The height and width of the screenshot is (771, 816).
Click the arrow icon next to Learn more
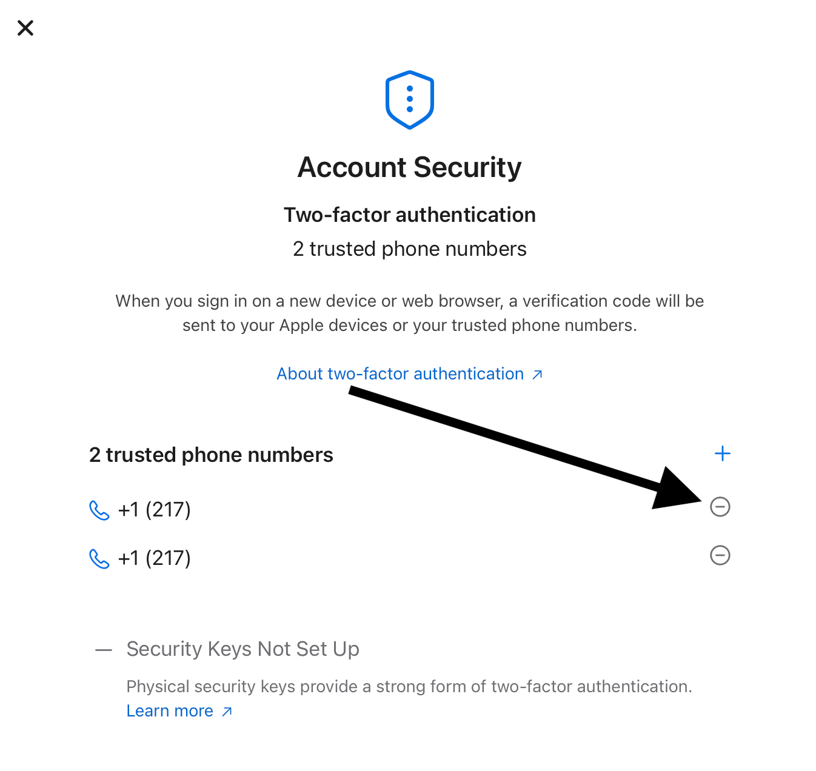click(x=227, y=712)
